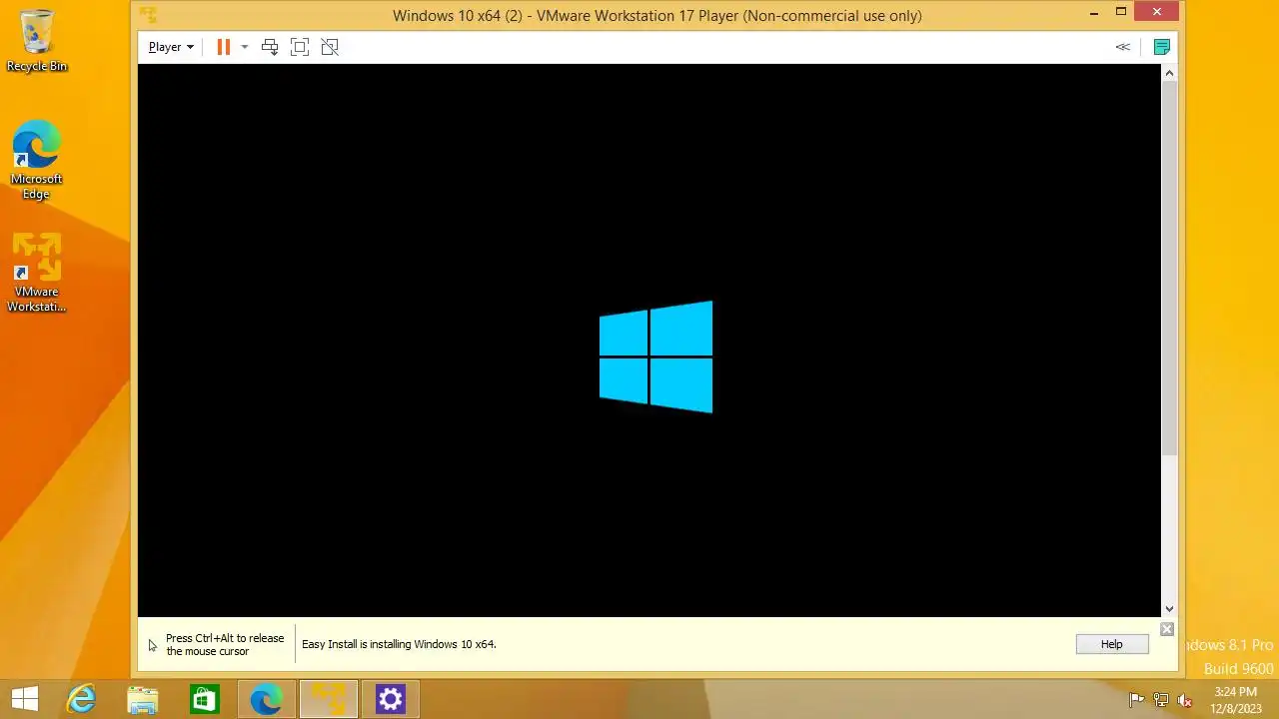The height and width of the screenshot is (719, 1279).
Task: Collapse the toolbar device icons chevron
Action: tap(1123, 47)
